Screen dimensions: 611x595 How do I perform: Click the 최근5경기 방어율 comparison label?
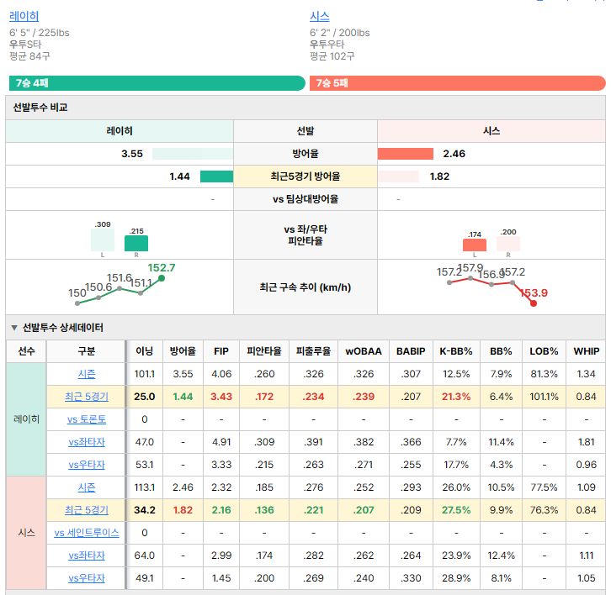coord(305,176)
